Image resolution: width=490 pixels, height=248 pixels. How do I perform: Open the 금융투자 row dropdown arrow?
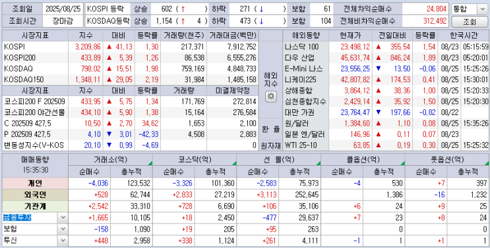(63, 218)
